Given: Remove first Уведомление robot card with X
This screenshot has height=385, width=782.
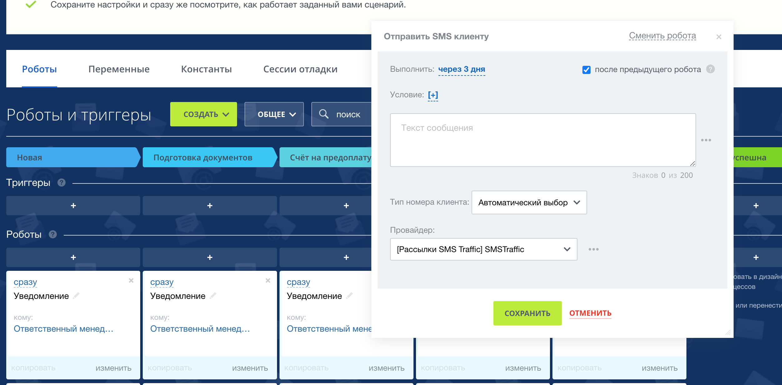Looking at the screenshot, I should (131, 280).
